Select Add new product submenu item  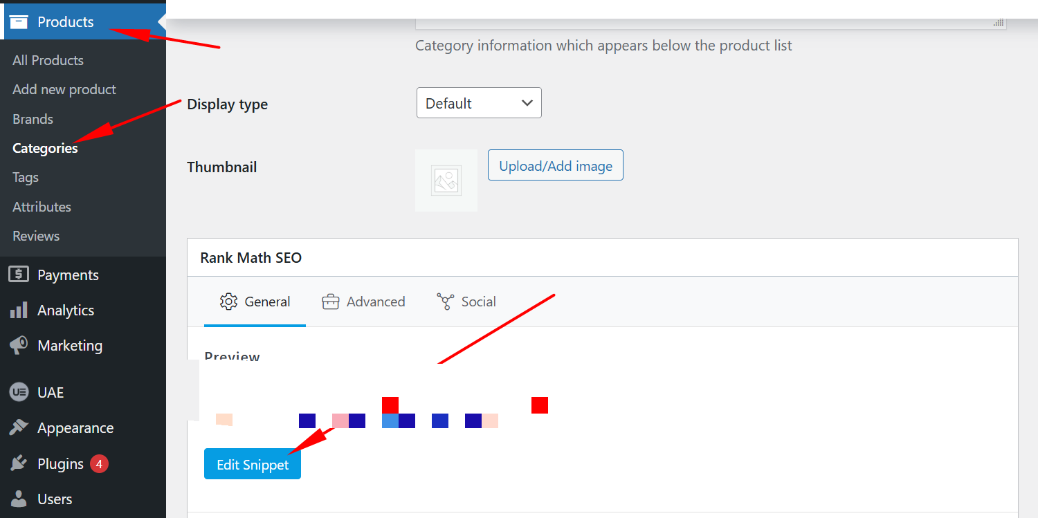pos(64,89)
